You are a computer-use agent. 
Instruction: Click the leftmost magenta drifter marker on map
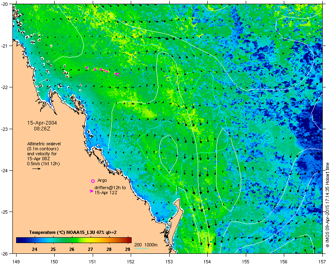point(86,68)
